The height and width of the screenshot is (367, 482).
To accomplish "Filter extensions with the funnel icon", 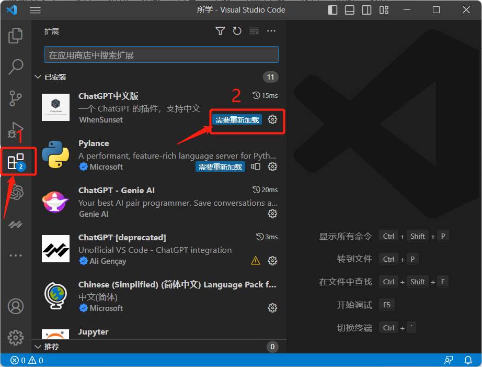I will point(220,31).
